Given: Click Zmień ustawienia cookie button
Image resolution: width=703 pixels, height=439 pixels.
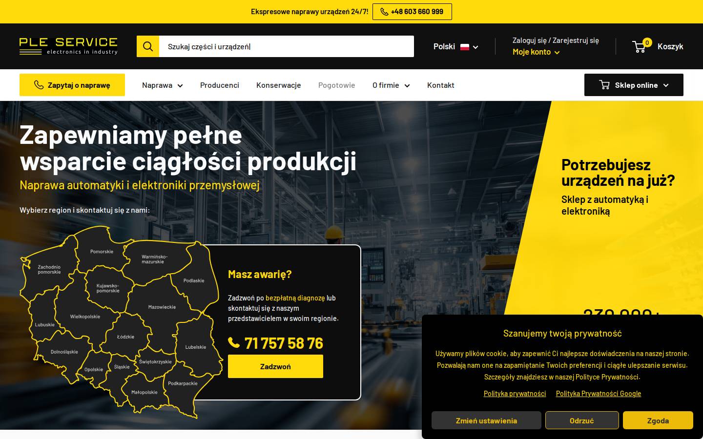Looking at the screenshot, I should click(x=486, y=420).
